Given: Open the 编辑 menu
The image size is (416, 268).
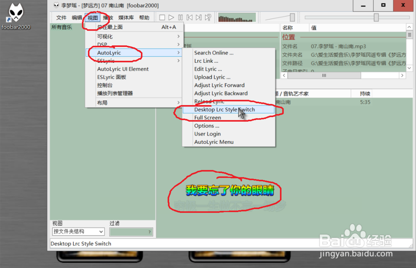Looking at the screenshot, I should (x=77, y=18).
